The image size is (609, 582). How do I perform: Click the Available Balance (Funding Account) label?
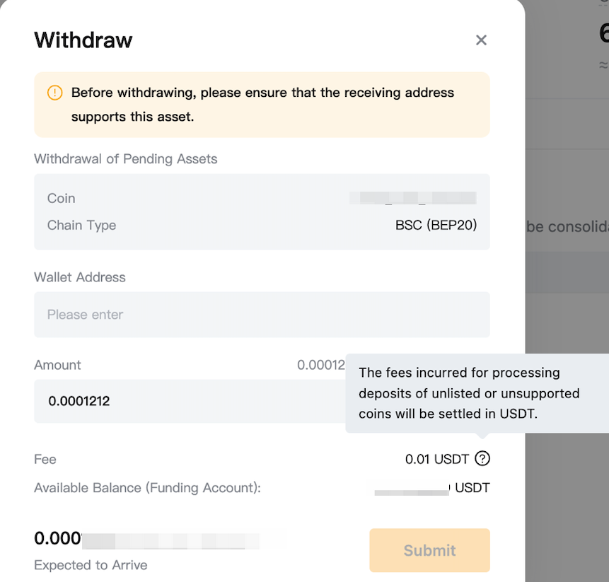[147, 488]
